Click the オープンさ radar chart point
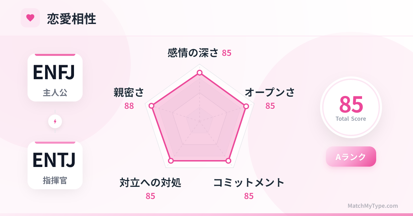This screenshot has height=216, width=413. tap(246, 106)
